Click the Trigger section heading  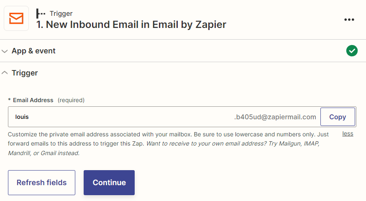coord(25,73)
